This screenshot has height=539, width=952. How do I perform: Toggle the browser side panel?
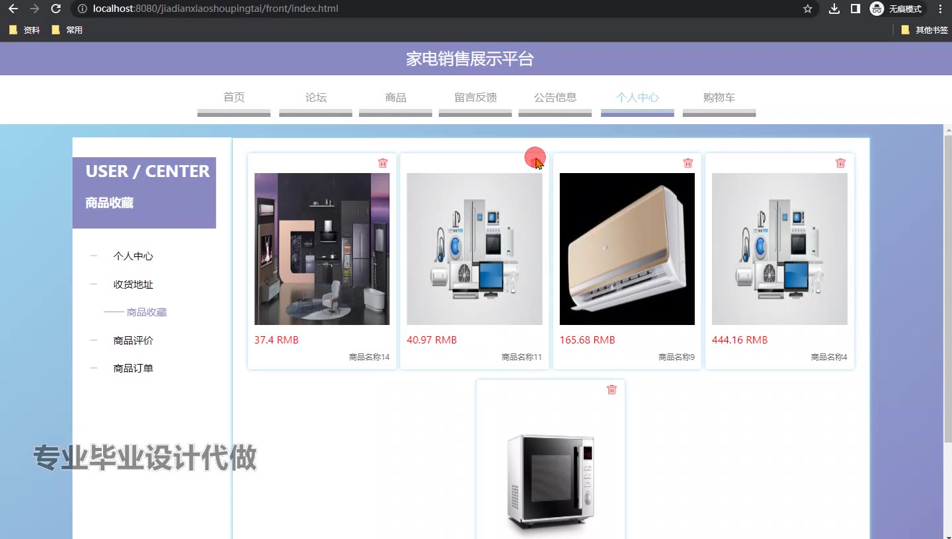click(855, 9)
